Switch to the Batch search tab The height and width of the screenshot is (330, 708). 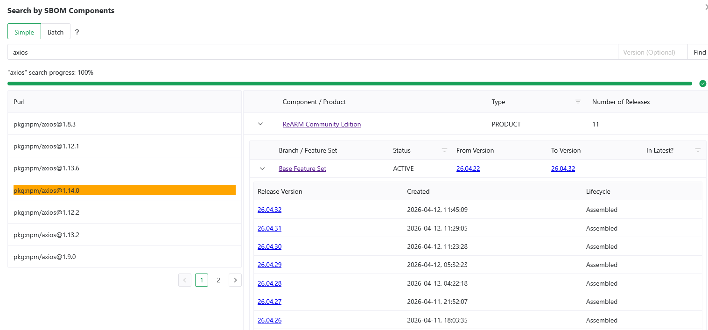click(x=56, y=32)
